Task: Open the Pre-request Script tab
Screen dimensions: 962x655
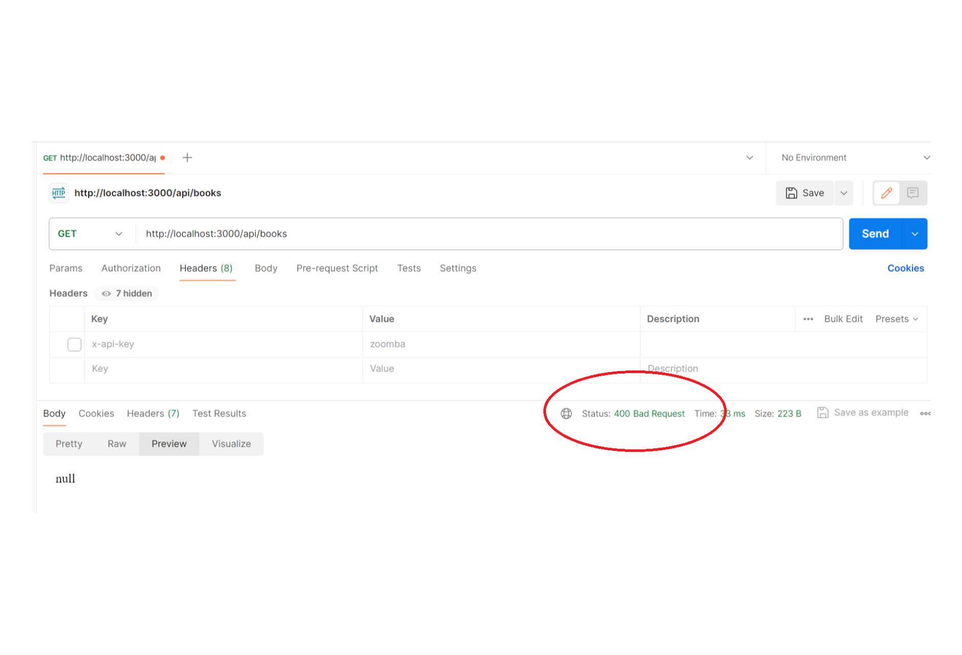Action: click(x=337, y=268)
